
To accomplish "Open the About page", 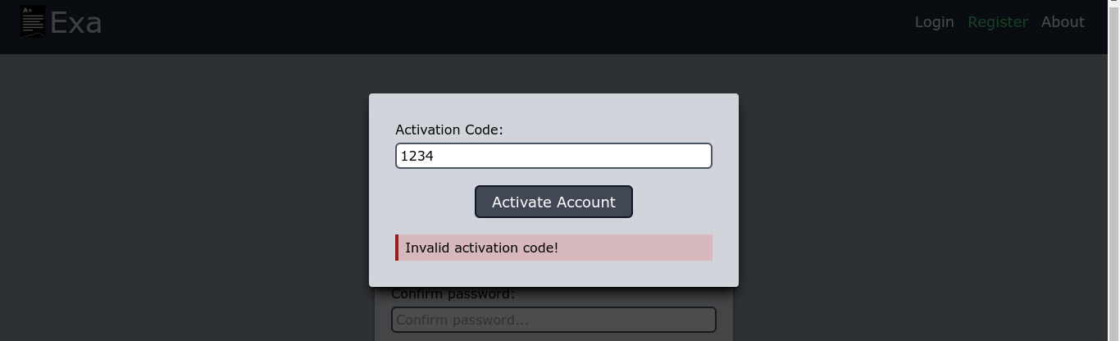I will pos(1063,22).
